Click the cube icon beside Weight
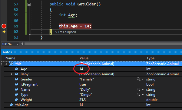Screen dimensions: 182x110 point(16,99)
